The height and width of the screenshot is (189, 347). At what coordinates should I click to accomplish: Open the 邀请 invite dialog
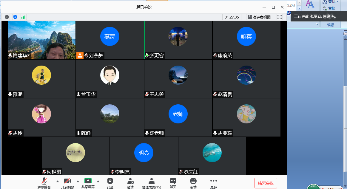pyautogui.click(x=130, y=183)
